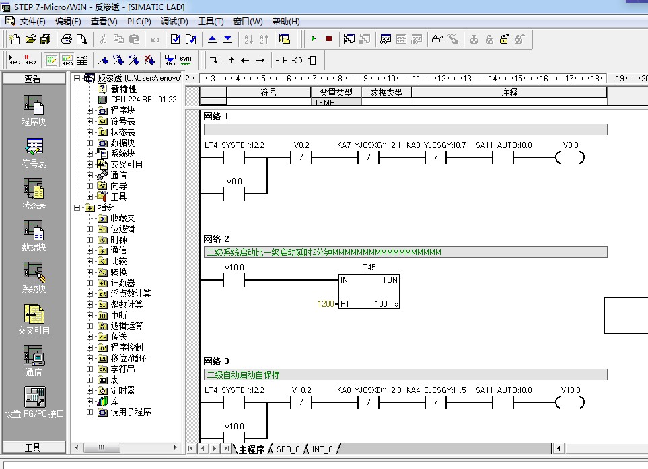
Task: Toggle the sym symbolic addressing icon
Action: click(186, 61)
